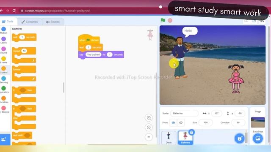Reload the page in the browser
The image size is (271, 152).
(x=14, y=11)
